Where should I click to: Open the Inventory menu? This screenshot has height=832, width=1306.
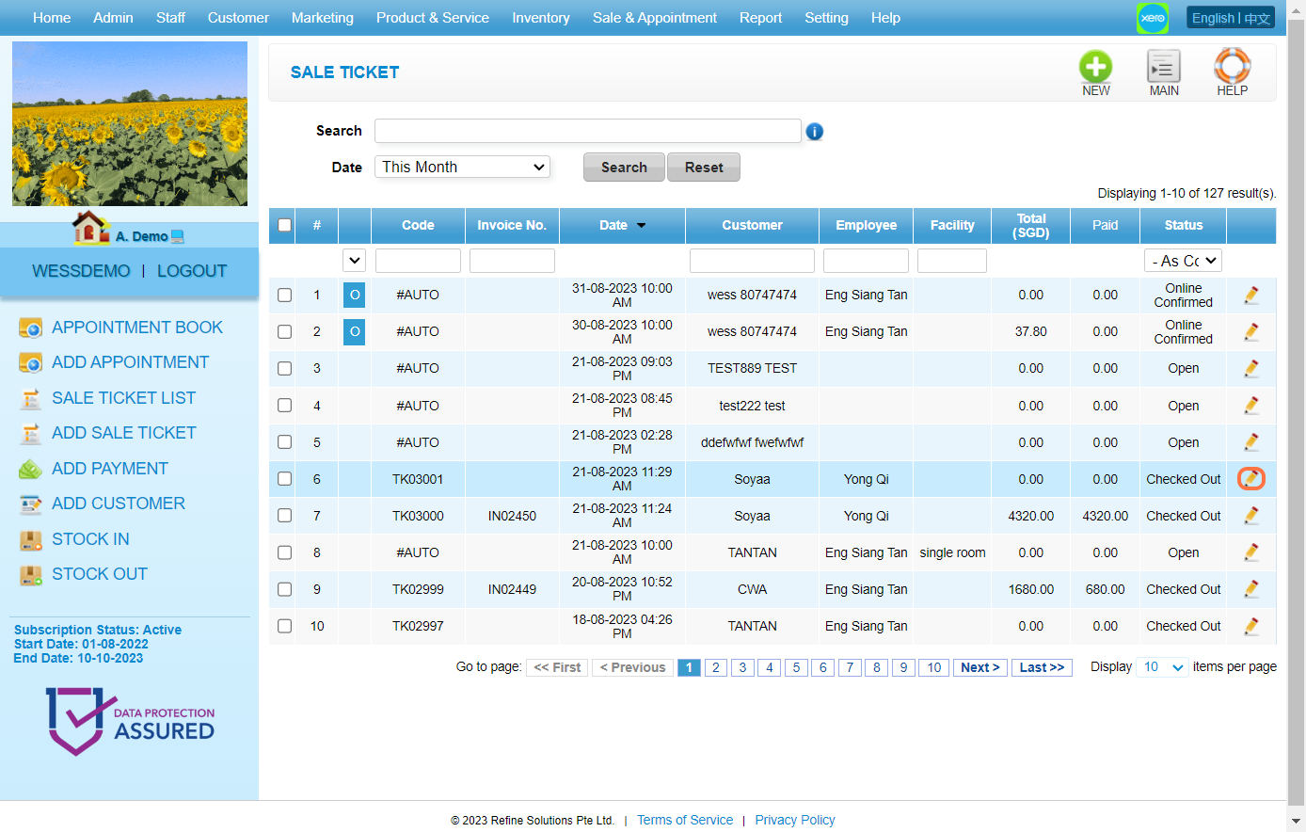[x=541, y=18]
